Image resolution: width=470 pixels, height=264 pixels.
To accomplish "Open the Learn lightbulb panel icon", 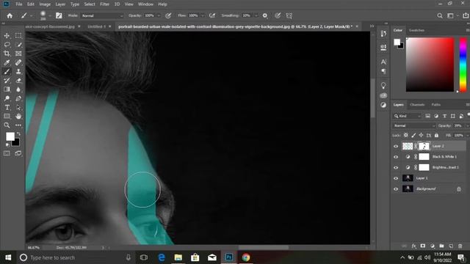I will click(383, 86).
